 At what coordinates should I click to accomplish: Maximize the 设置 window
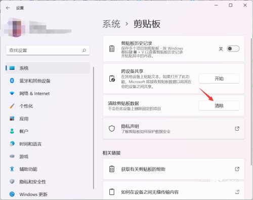tap(230, 6)
